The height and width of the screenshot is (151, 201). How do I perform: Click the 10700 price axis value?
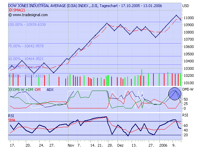pyautogui.click(x=189, y=39)
